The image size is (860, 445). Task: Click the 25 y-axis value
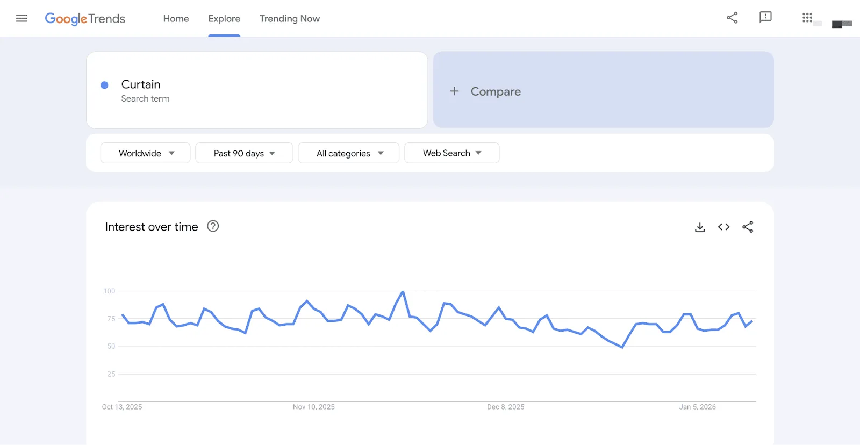(x=111, y=374)
